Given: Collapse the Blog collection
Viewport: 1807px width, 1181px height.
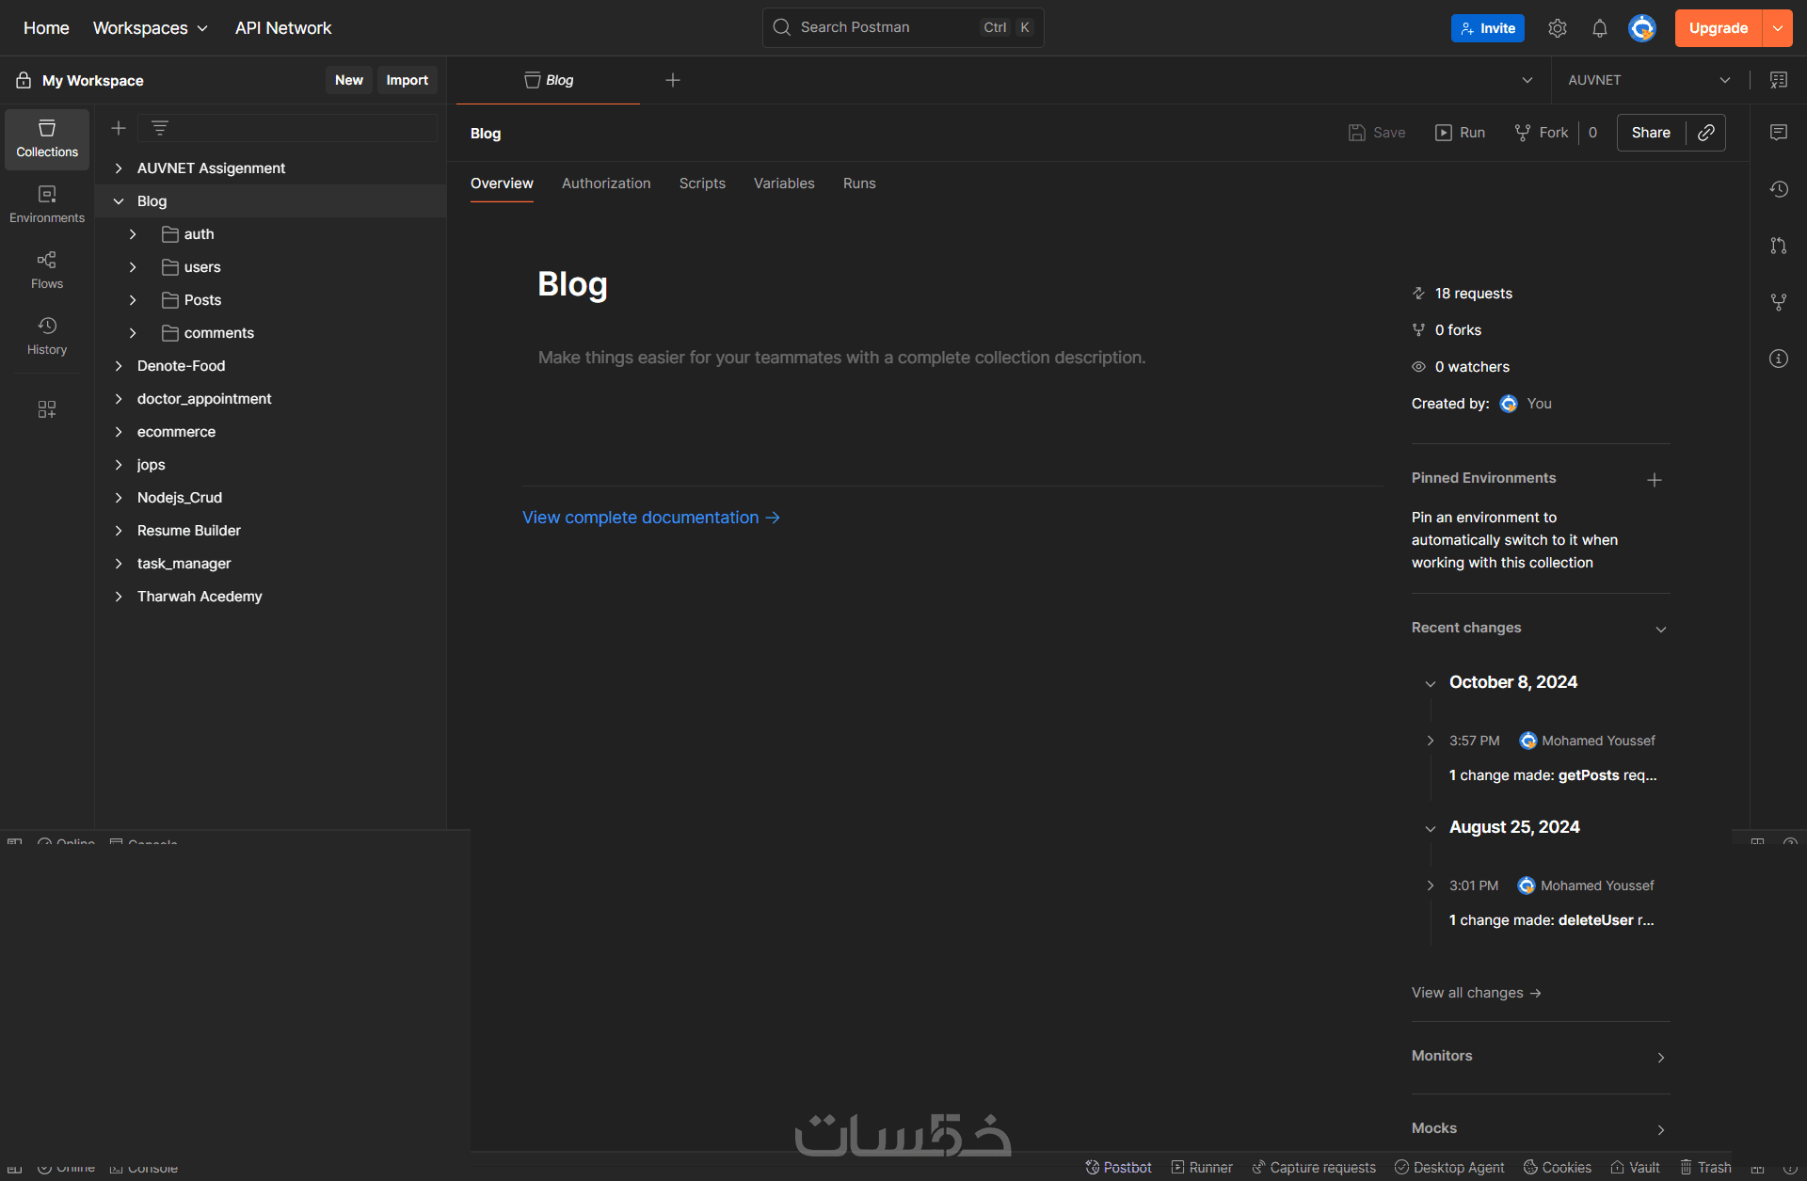Looking at the screenshot, I should click(x=119, y=201).
